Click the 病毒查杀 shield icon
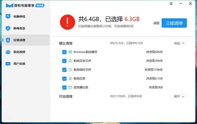 tap(8, 28)
